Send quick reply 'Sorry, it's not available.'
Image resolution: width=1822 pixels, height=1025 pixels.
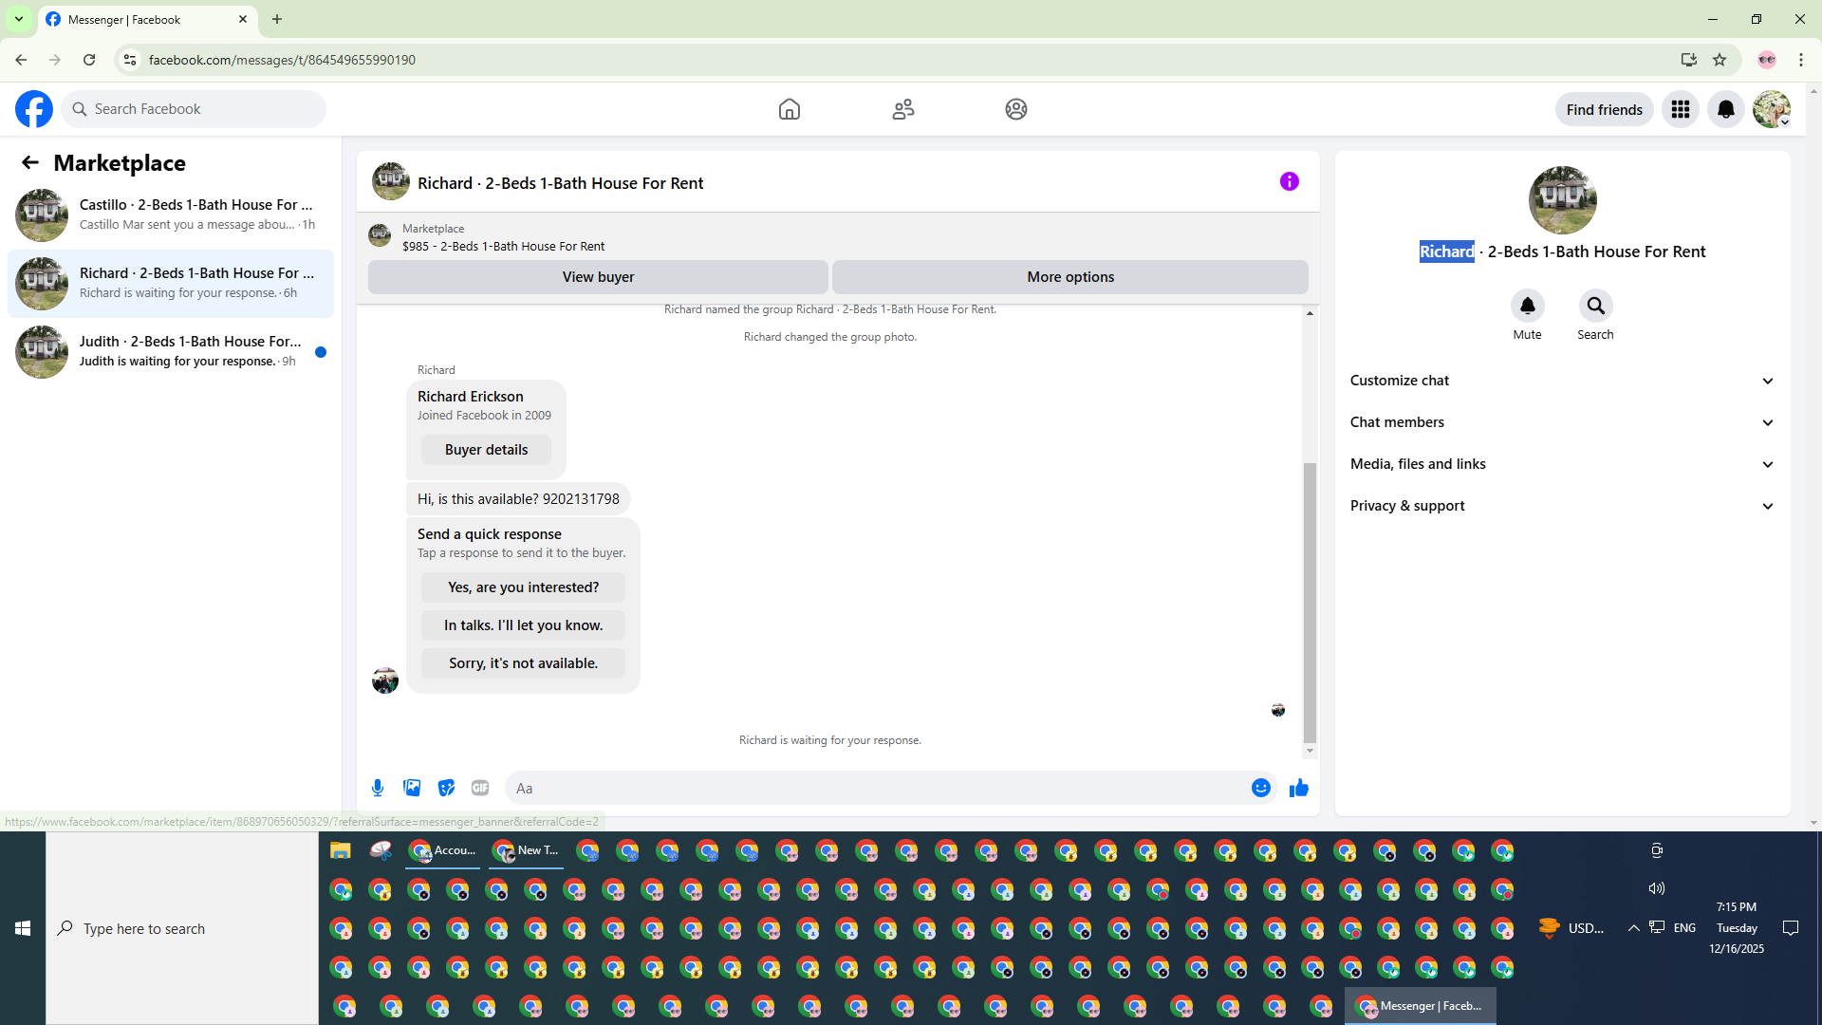point(523,663)
